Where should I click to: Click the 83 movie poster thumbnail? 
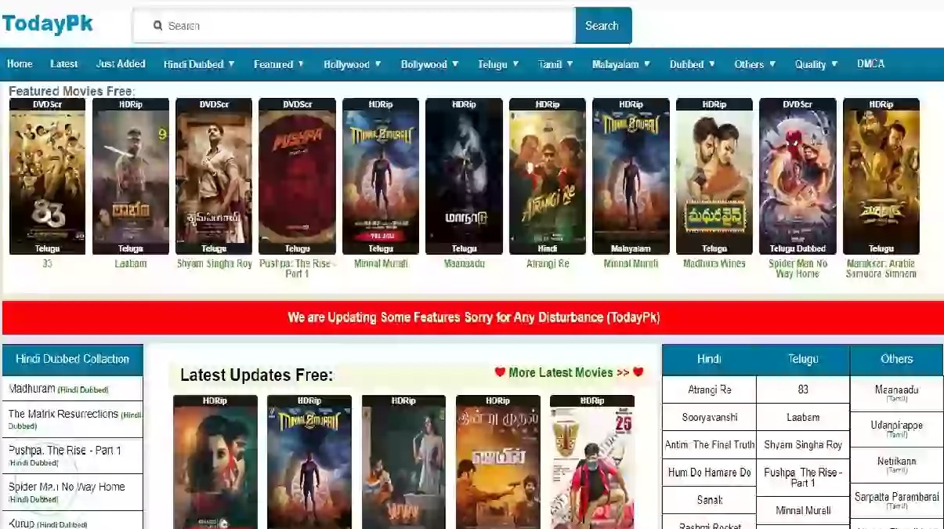point(47,176)
